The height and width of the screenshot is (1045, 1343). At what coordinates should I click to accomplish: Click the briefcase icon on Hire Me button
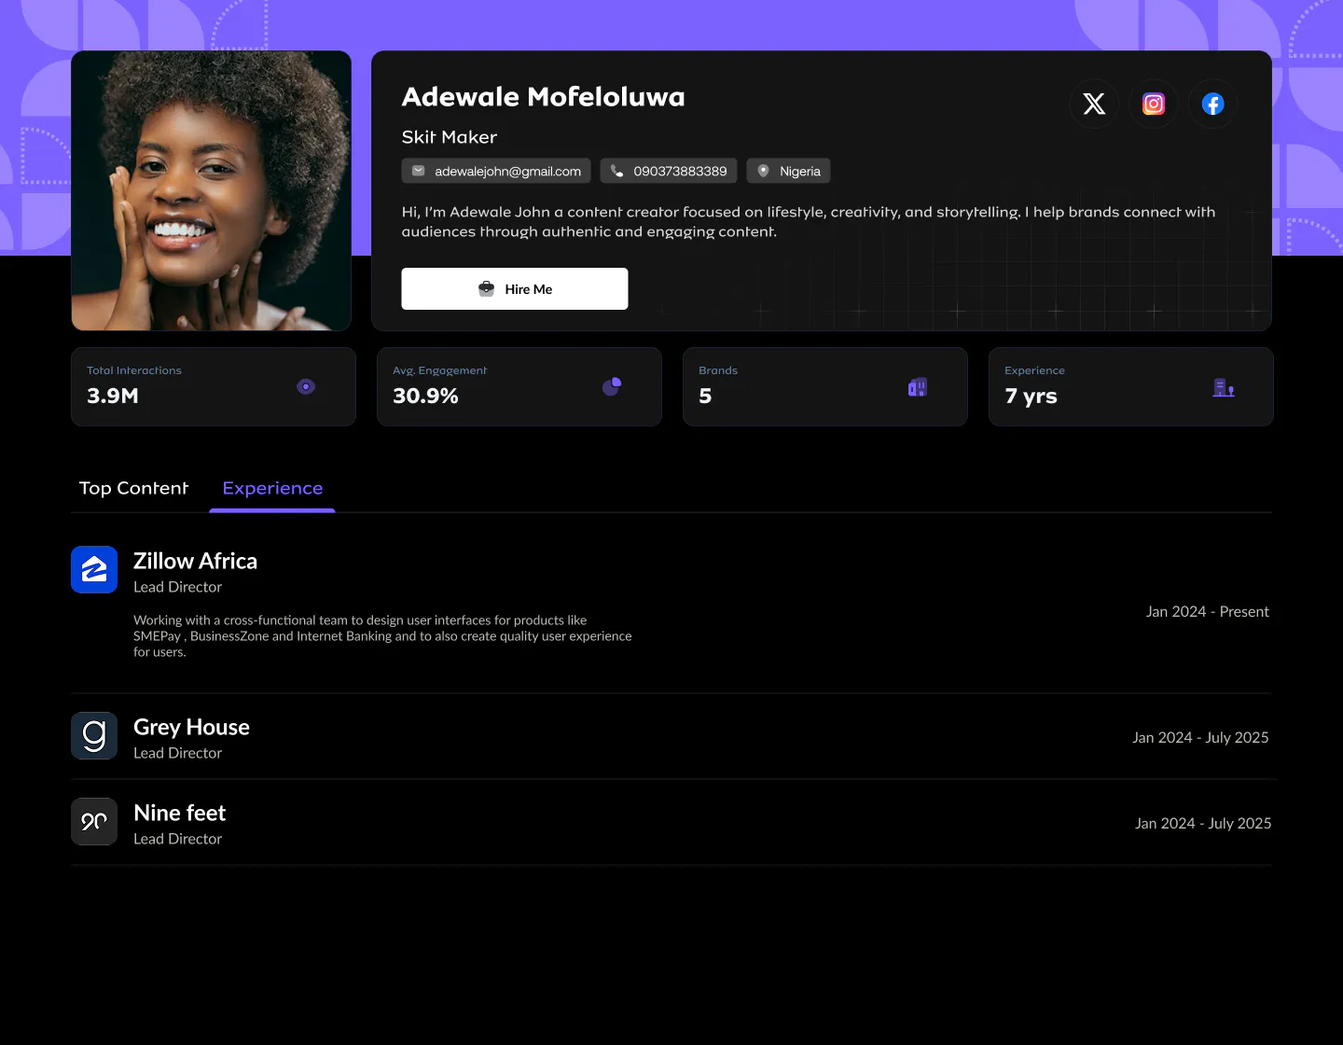486,289
